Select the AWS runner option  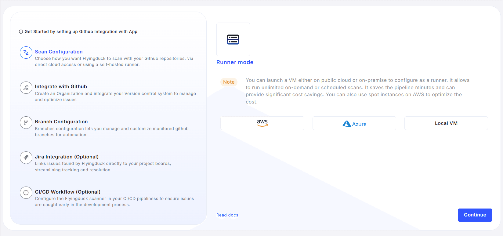pos(262,123)
